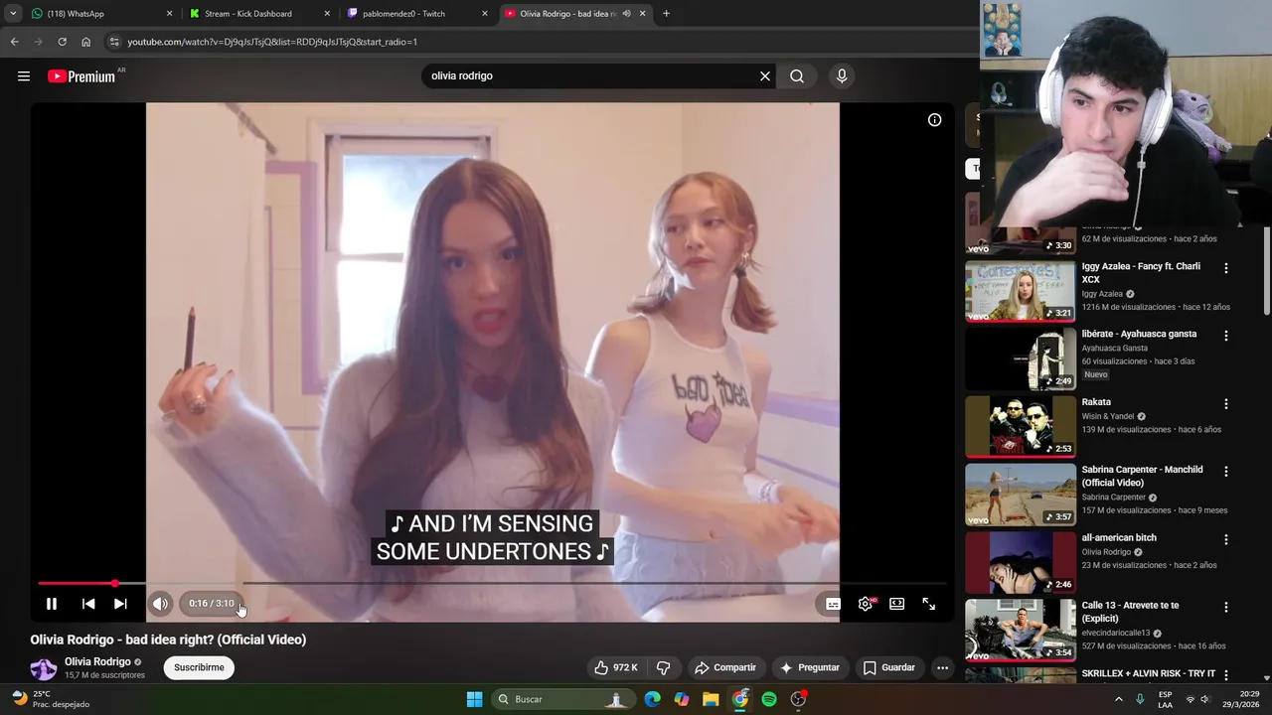The height and width of the screenshot is (715, 1272).
Task: Open options for all-american bitch
Action: (x=1225, y=539)
